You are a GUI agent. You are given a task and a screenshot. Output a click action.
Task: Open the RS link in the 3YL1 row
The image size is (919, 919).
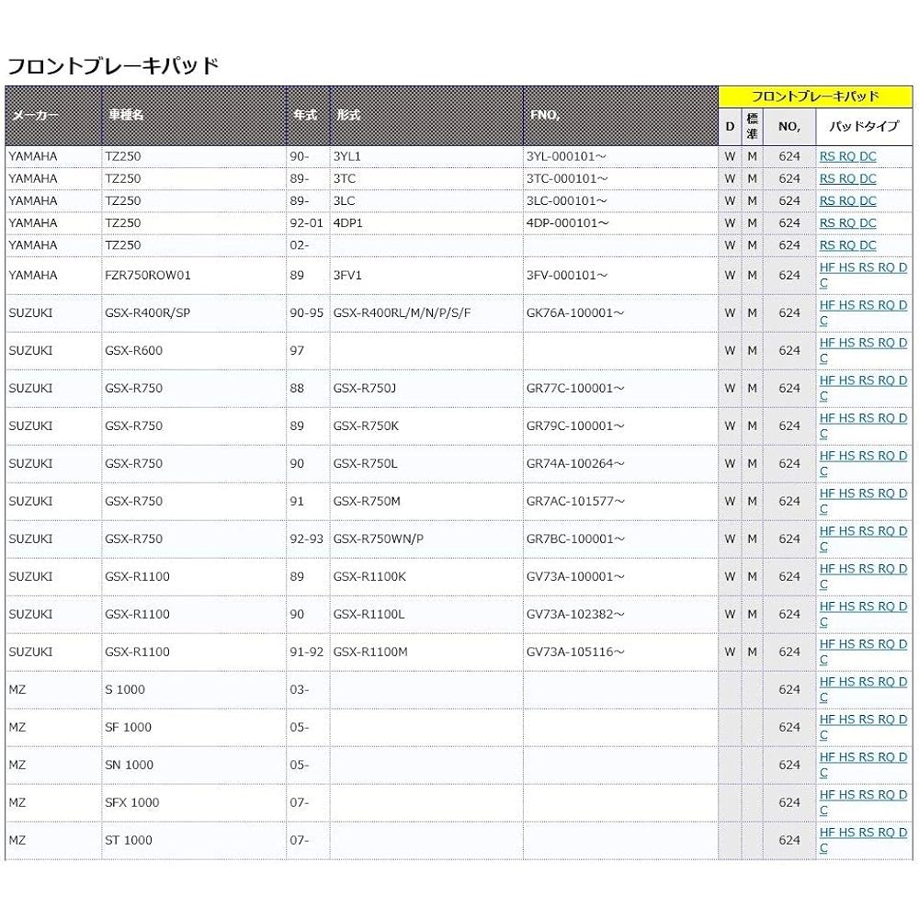click(827, 156)
